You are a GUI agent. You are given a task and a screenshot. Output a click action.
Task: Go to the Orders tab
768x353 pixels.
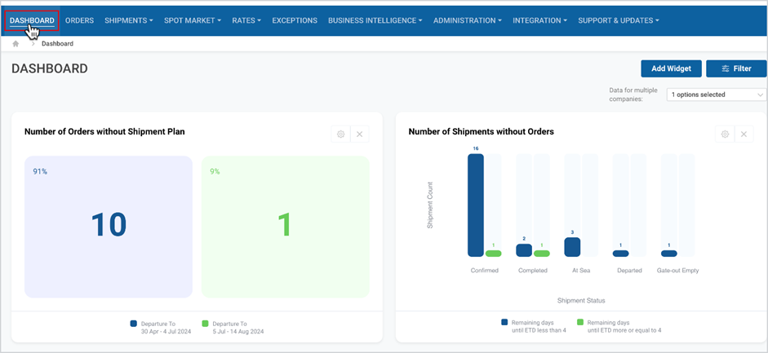79,20
